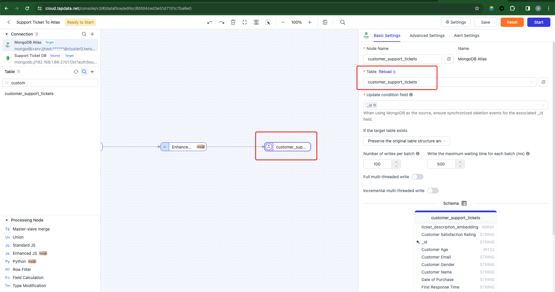This screenshot has height=292, width=555.
Task: Open the Table selection dropdown
Action: pyautogui.click(x=450, y=82)
